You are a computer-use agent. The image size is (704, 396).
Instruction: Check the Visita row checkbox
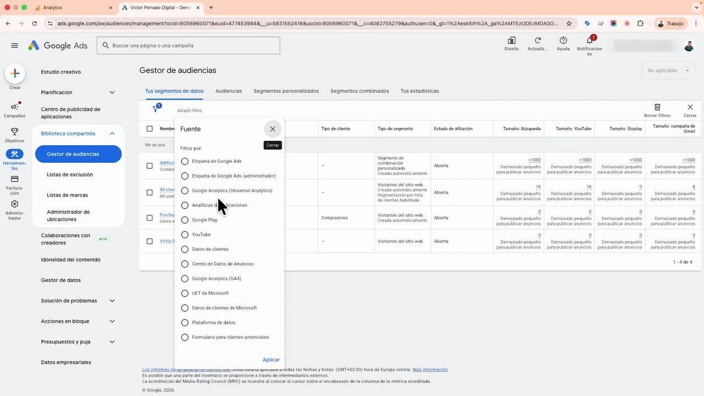(x=150, y=241)
